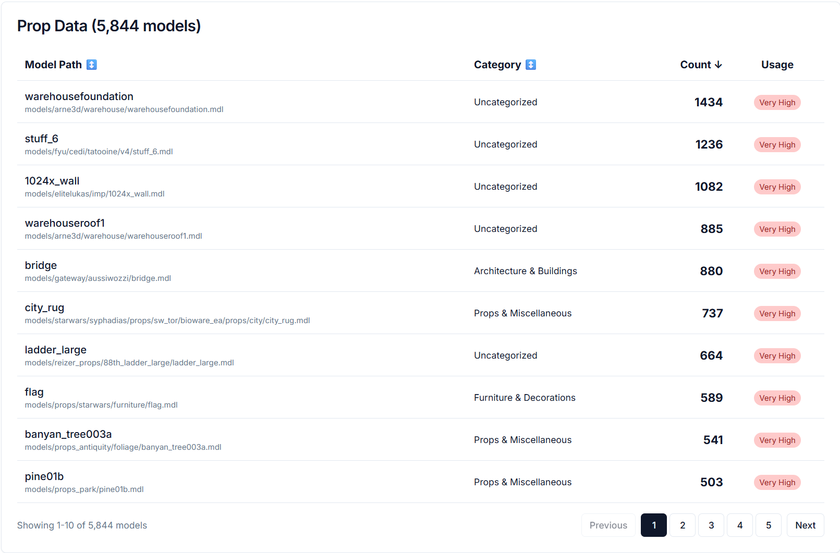Select the stuff_6 model entry
Image resolution: width=840 pixels, height=553 pixels.
(42, 139)
